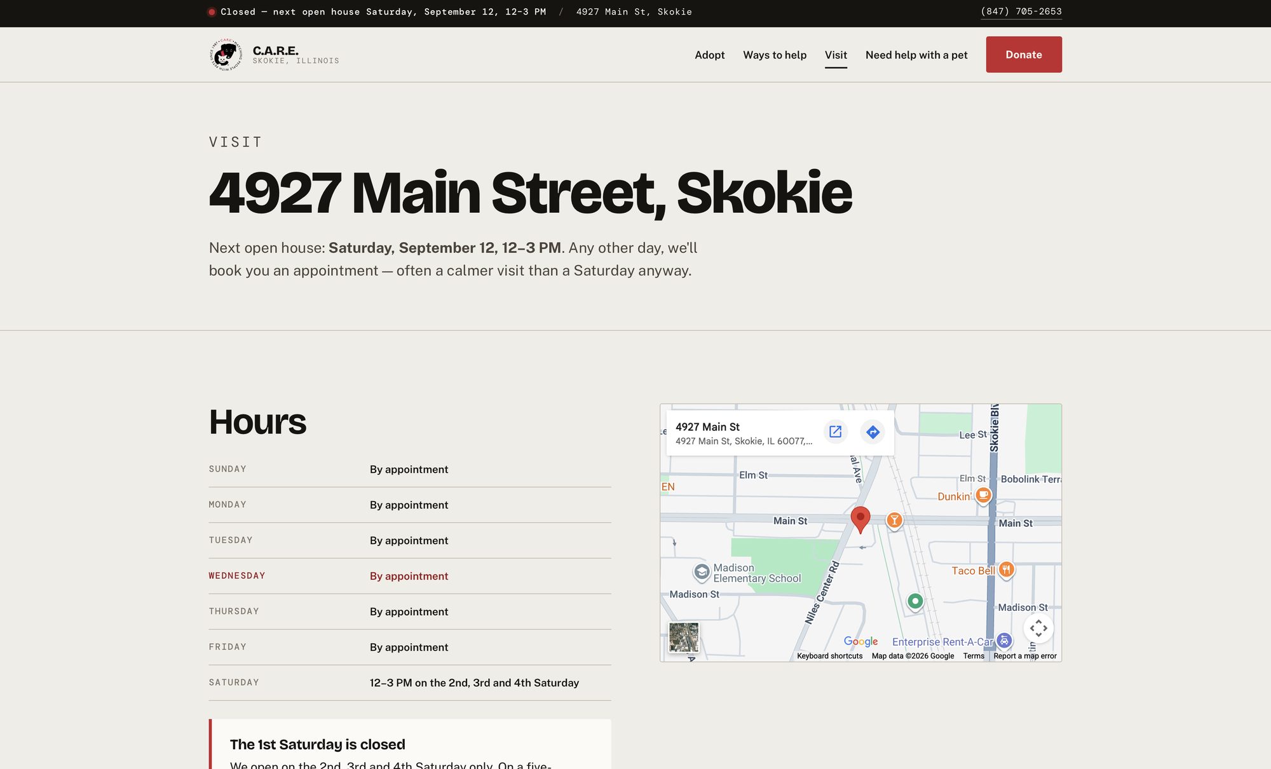Viewport: 1271px width, 769px height.
Task: Click the red Donate button
Action: tap(1024, 55)
